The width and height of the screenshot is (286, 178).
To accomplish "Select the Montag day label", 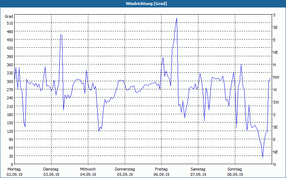I will pos(14,169).
